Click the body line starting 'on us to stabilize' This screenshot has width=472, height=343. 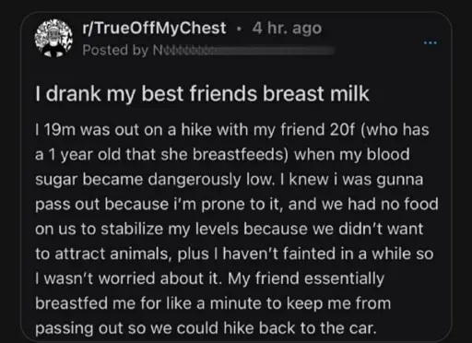(230, 229)
